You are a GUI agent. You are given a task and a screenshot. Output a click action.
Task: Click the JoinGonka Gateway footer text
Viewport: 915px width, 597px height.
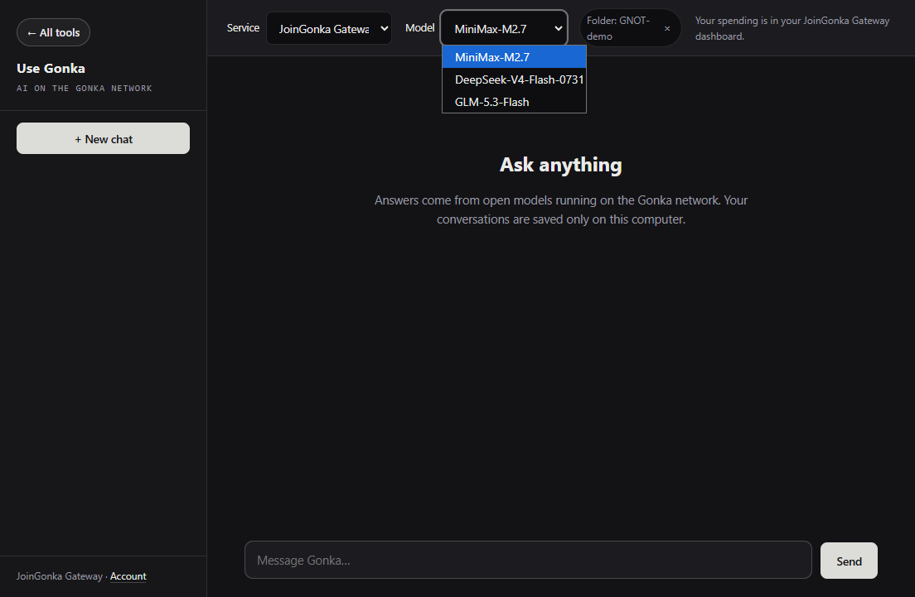60,576
